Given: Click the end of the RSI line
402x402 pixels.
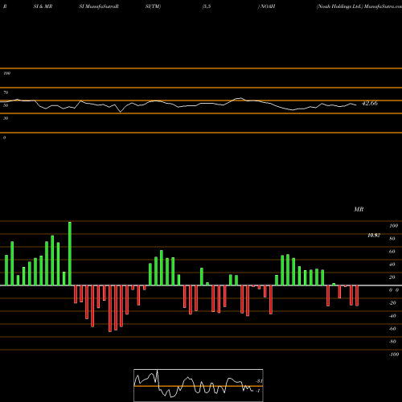Looking at the screenshot, I should coord(356,105).
